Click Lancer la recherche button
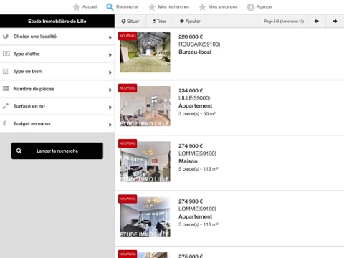Viewport: 344px width, 258px height. (x=57, y=150)
